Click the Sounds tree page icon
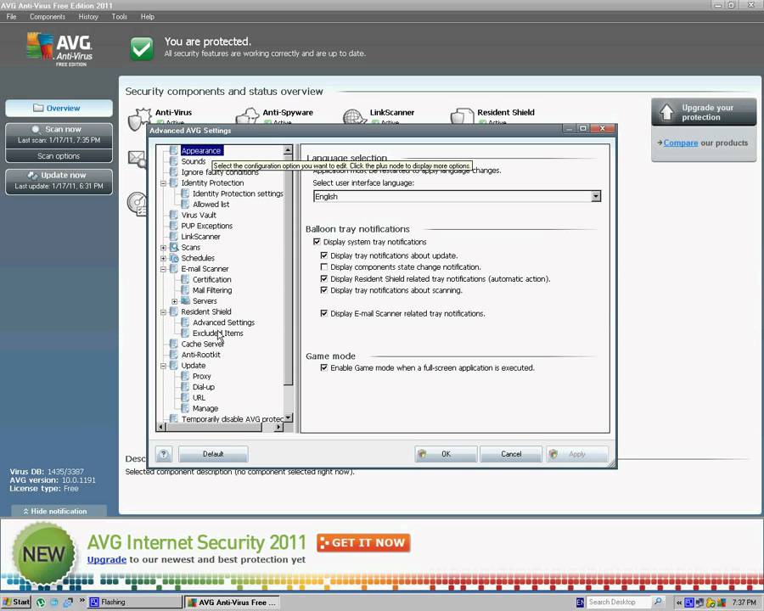This screenshot has height=611, width=764. coord(173,161)
